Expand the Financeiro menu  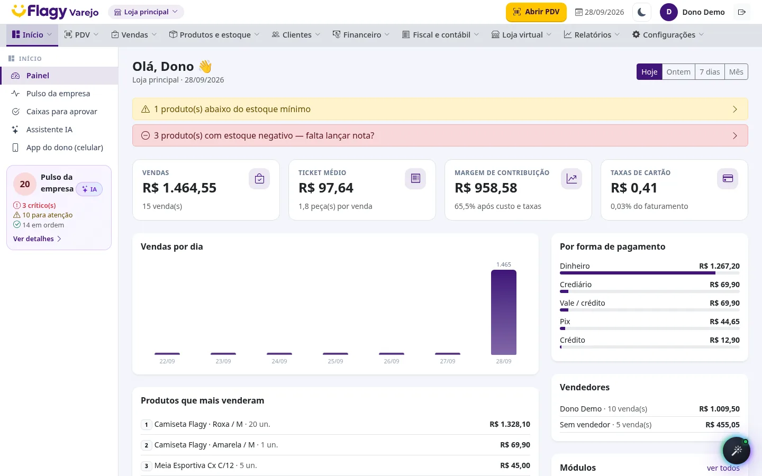click(x=361, y=35)
